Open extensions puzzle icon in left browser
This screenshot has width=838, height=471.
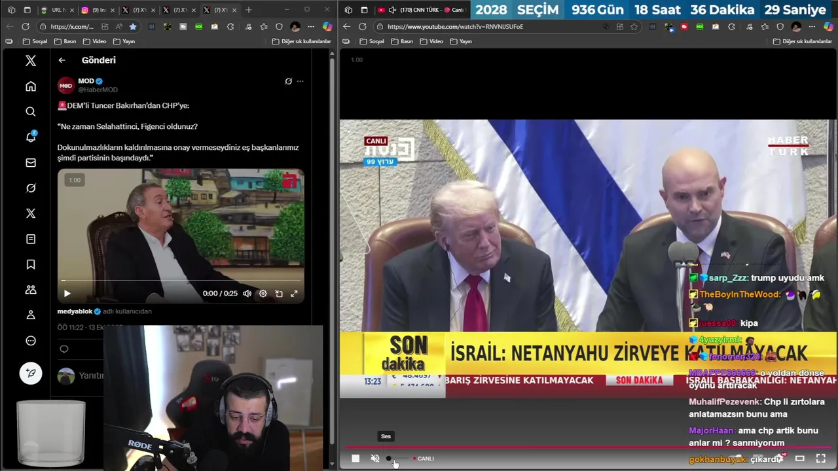230,27
